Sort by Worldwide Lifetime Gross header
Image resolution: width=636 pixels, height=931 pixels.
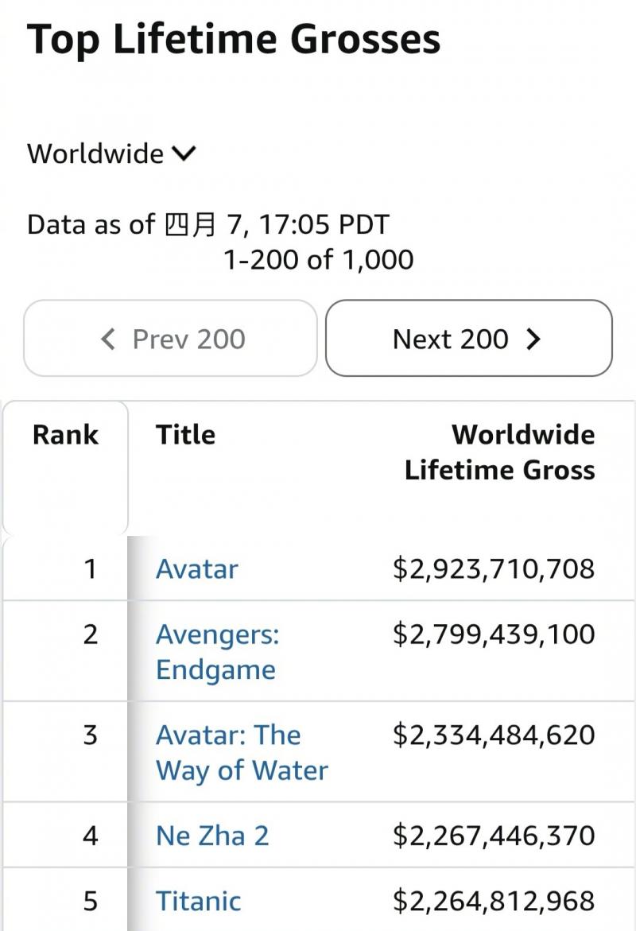(499, 452)
